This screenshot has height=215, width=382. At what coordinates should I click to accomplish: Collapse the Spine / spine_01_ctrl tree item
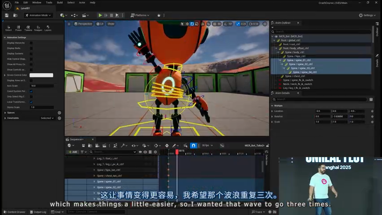[x=280, y=60]
